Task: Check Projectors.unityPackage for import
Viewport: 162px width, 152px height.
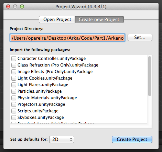Action: point(14,104)
